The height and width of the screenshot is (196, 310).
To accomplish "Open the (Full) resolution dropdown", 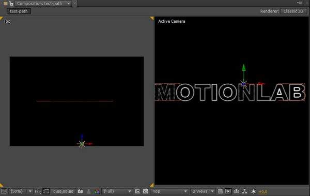I will pyautogui.click(x=117, y=191).
